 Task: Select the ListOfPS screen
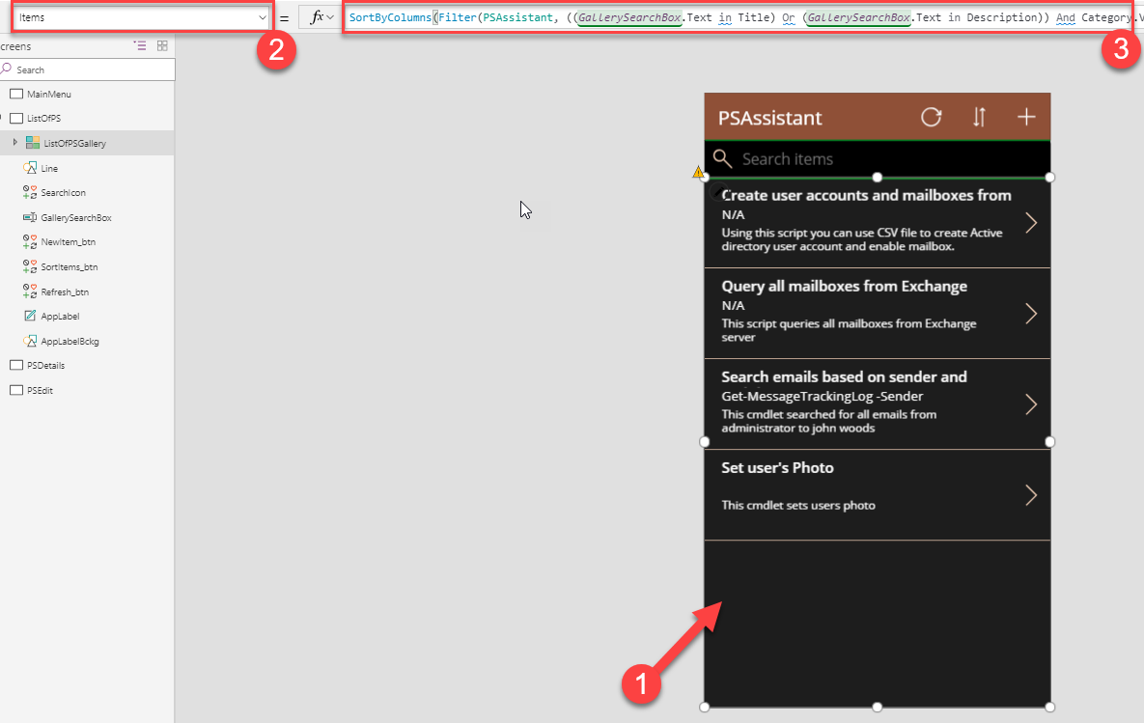coord(43,118)
